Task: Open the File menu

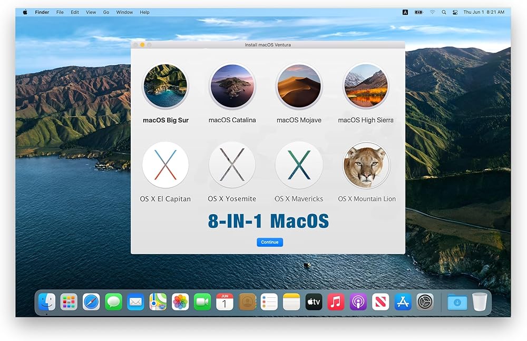Action: point(60,12)
